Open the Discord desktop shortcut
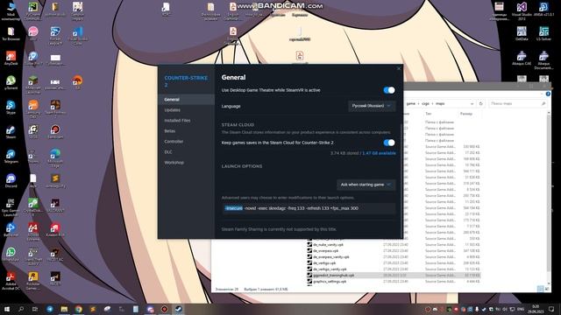Viewport: 561px width, 315px height. tap(11, 181)
